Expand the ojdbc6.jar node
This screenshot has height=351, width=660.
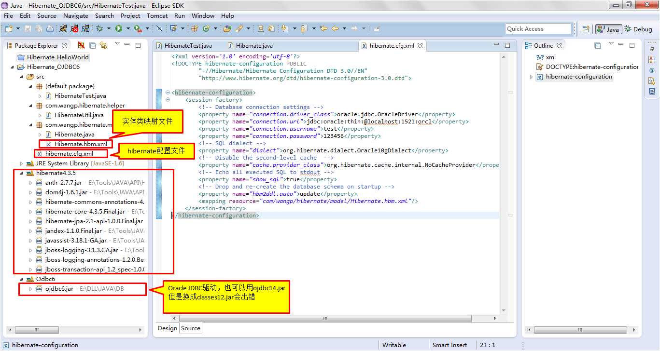31,289
